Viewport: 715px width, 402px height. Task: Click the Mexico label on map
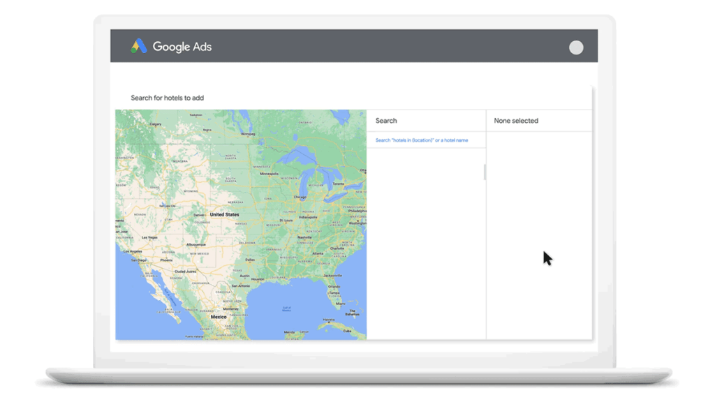tap(218, 317)
